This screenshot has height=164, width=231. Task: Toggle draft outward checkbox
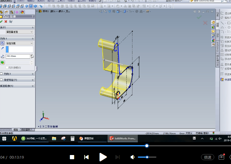[7, 68]
